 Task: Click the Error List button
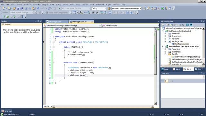tap(6, 111)
